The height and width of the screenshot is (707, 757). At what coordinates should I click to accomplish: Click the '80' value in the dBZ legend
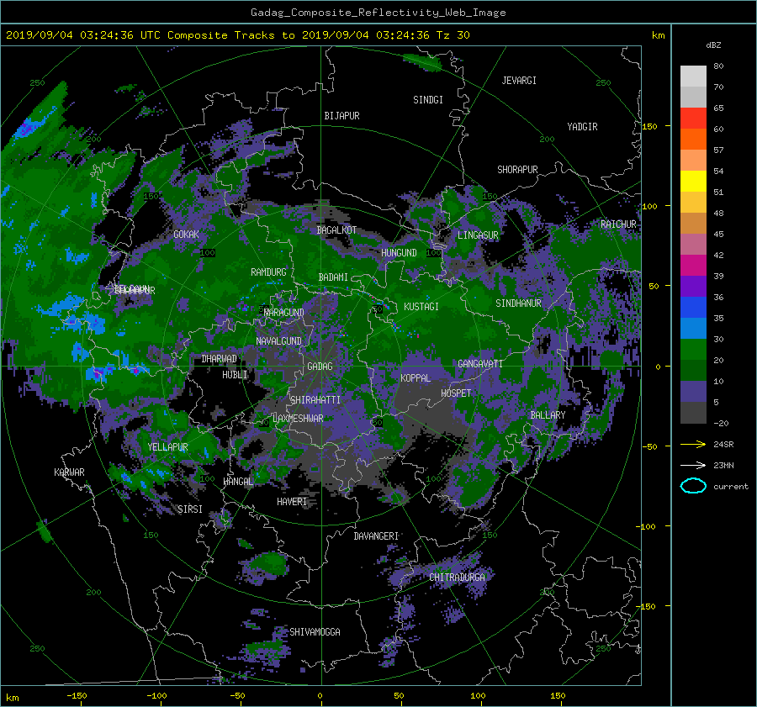click(718, 66)
